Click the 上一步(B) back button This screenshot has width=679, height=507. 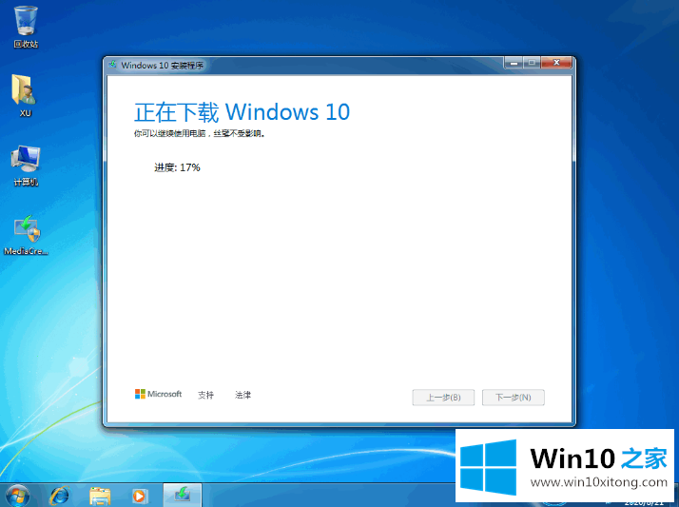443,398
